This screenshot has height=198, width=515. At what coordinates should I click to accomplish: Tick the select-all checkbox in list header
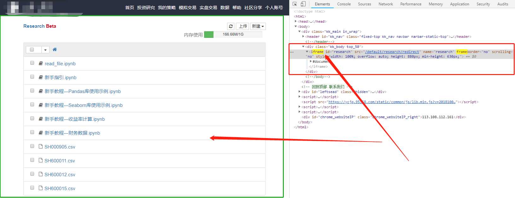[x=32, y=49]
